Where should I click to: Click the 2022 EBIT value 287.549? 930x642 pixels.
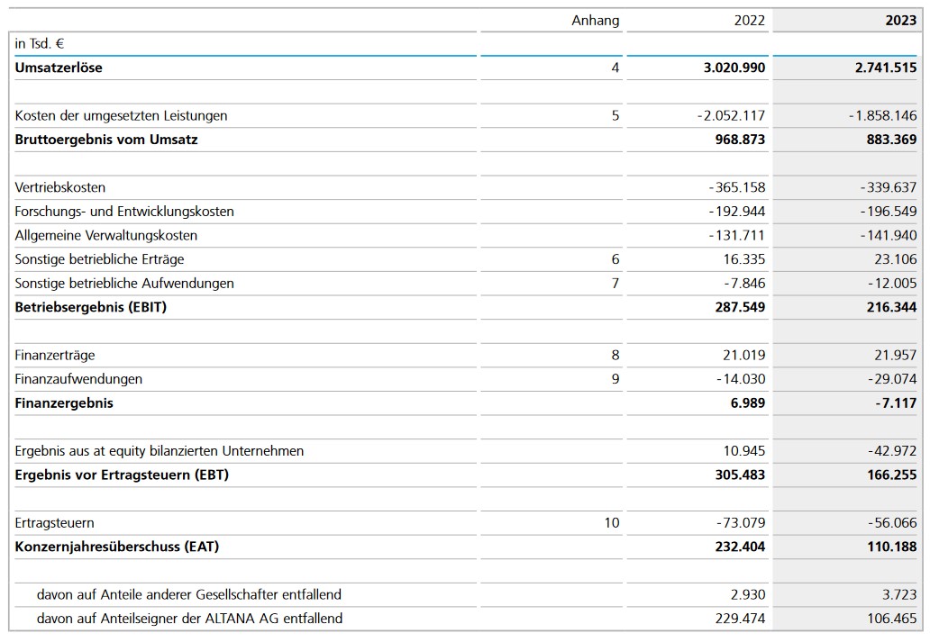click(x=740, y=307)
